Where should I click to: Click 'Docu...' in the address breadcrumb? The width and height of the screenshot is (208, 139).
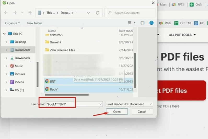tap(65, 13)
